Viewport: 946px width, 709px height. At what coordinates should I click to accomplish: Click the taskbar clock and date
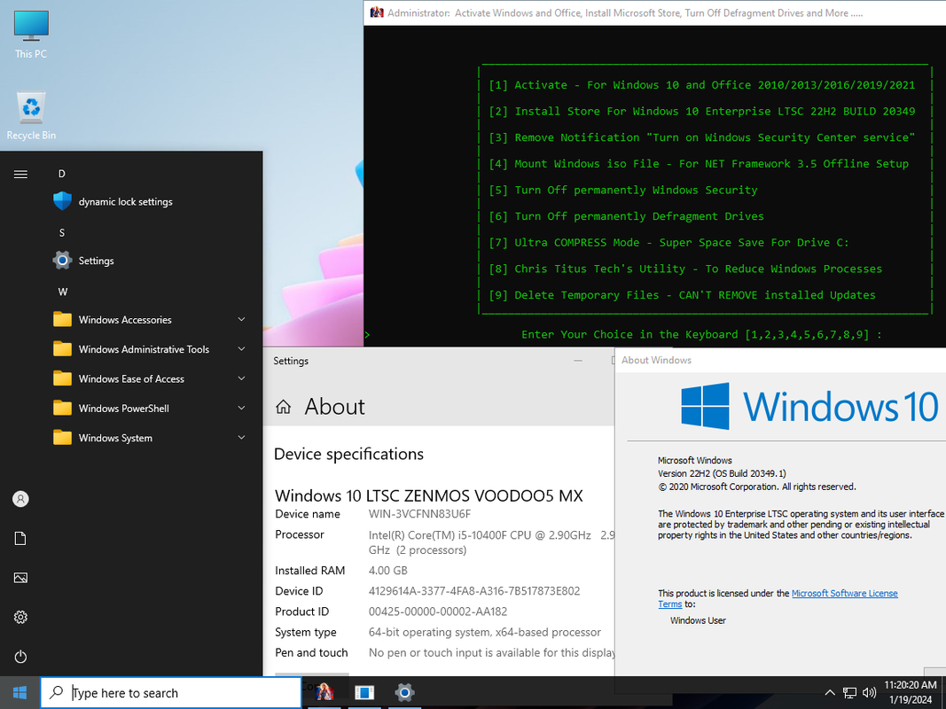point(911,692)
